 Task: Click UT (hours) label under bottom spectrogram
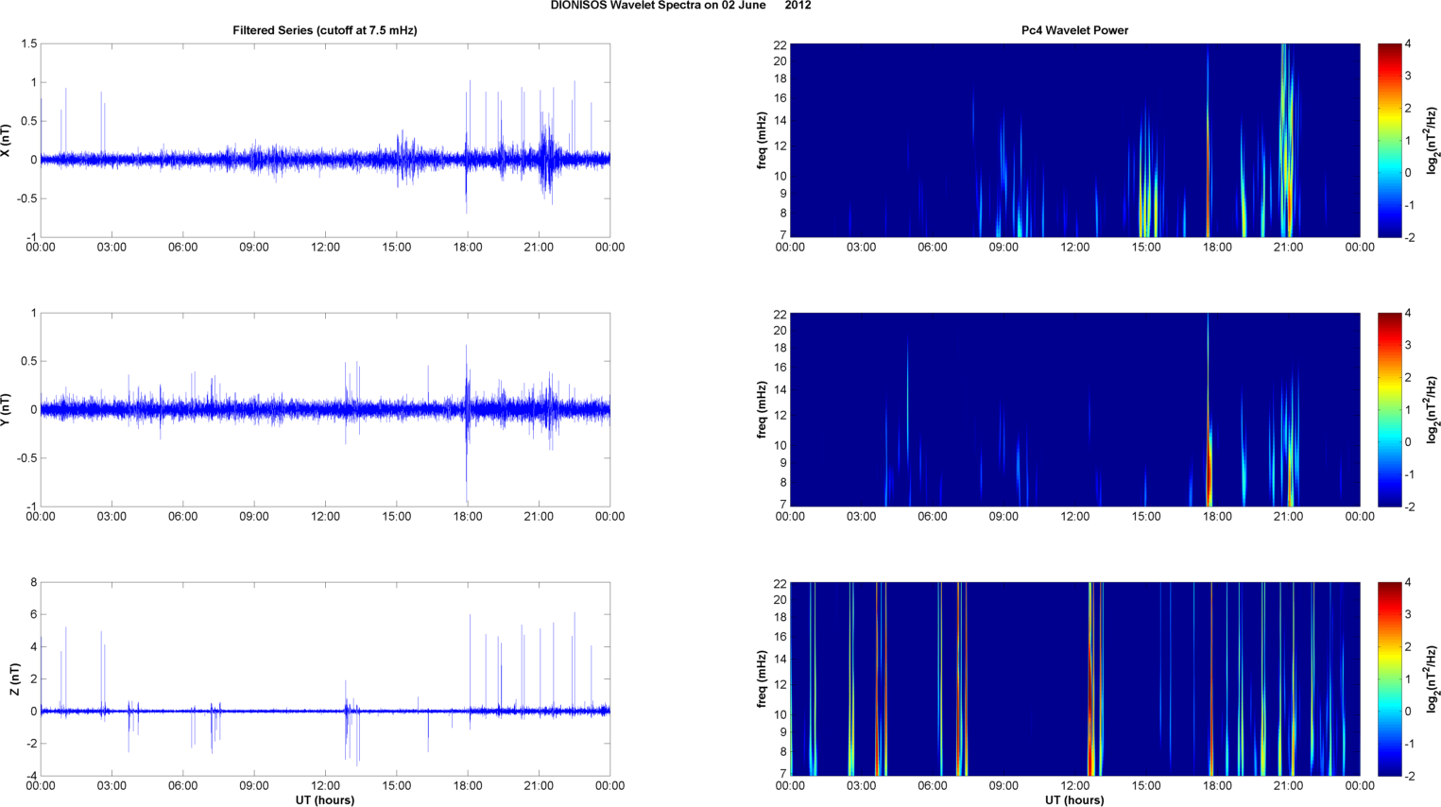pos(1074,800)
